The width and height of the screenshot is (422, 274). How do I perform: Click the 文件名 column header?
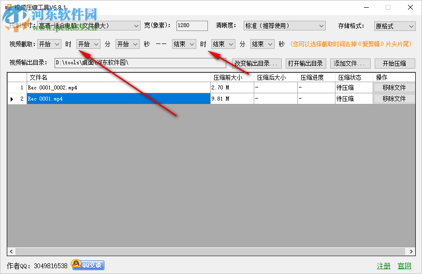click(118, 77)
